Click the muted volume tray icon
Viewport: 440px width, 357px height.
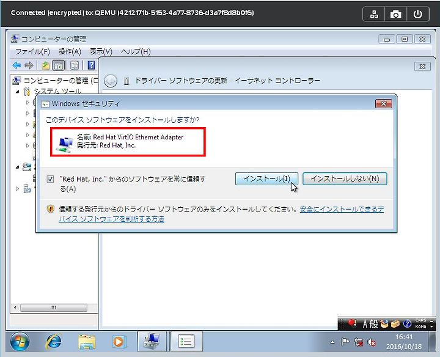click(372, 342)
